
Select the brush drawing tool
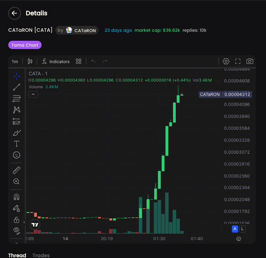pos(16,133)
